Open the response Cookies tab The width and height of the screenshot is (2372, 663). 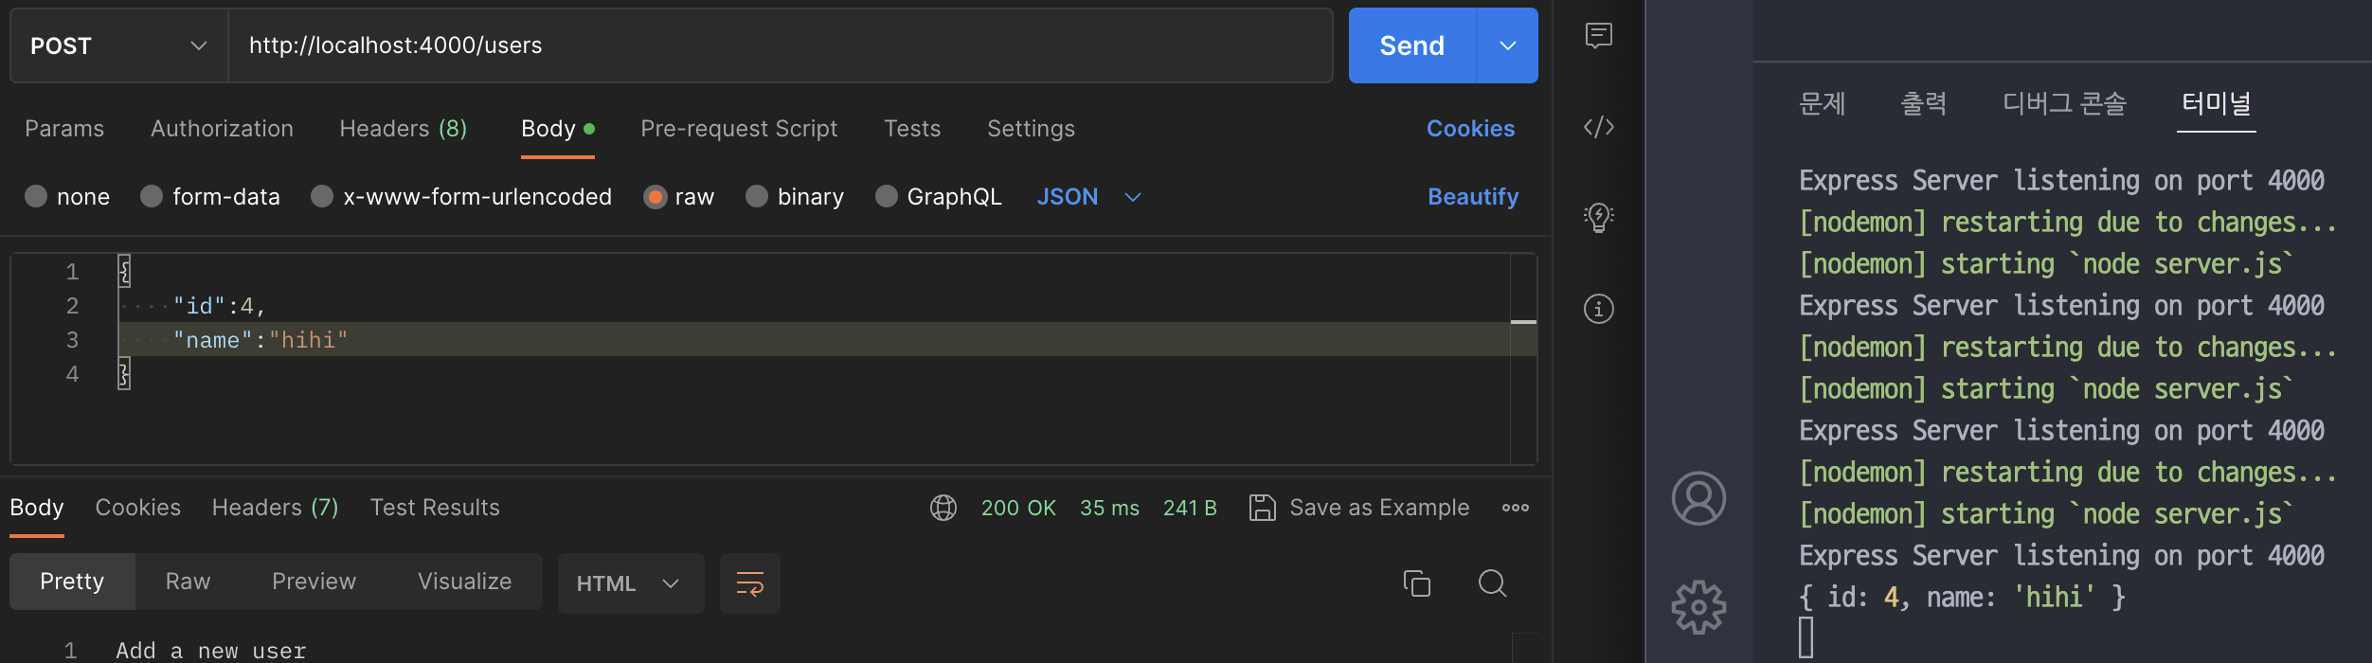click(x=138, y=508)
